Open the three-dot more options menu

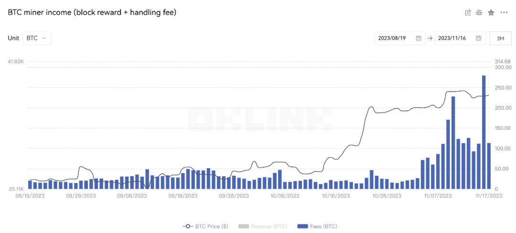point(504,12)
